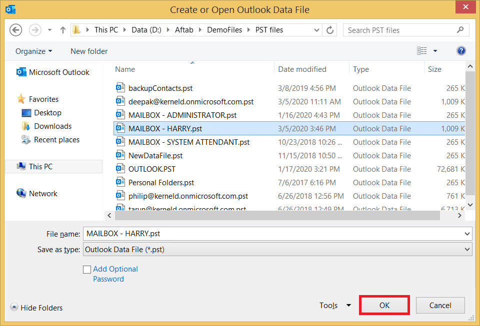
Task: Tick the Add Optional Password checkbox
Action: coord(87,269)
